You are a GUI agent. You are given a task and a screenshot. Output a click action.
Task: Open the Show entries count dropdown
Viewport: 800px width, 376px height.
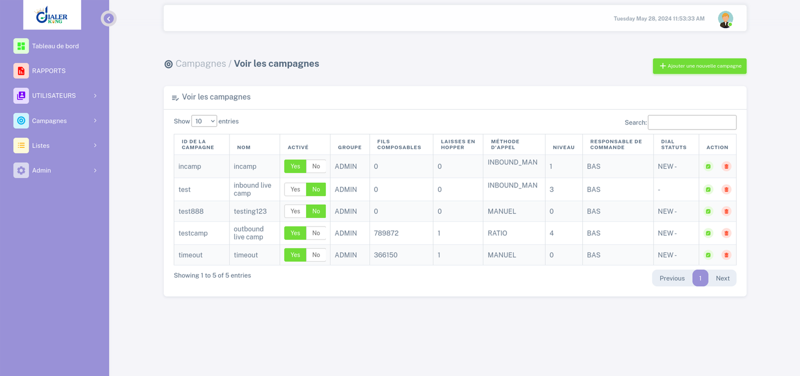204,121
